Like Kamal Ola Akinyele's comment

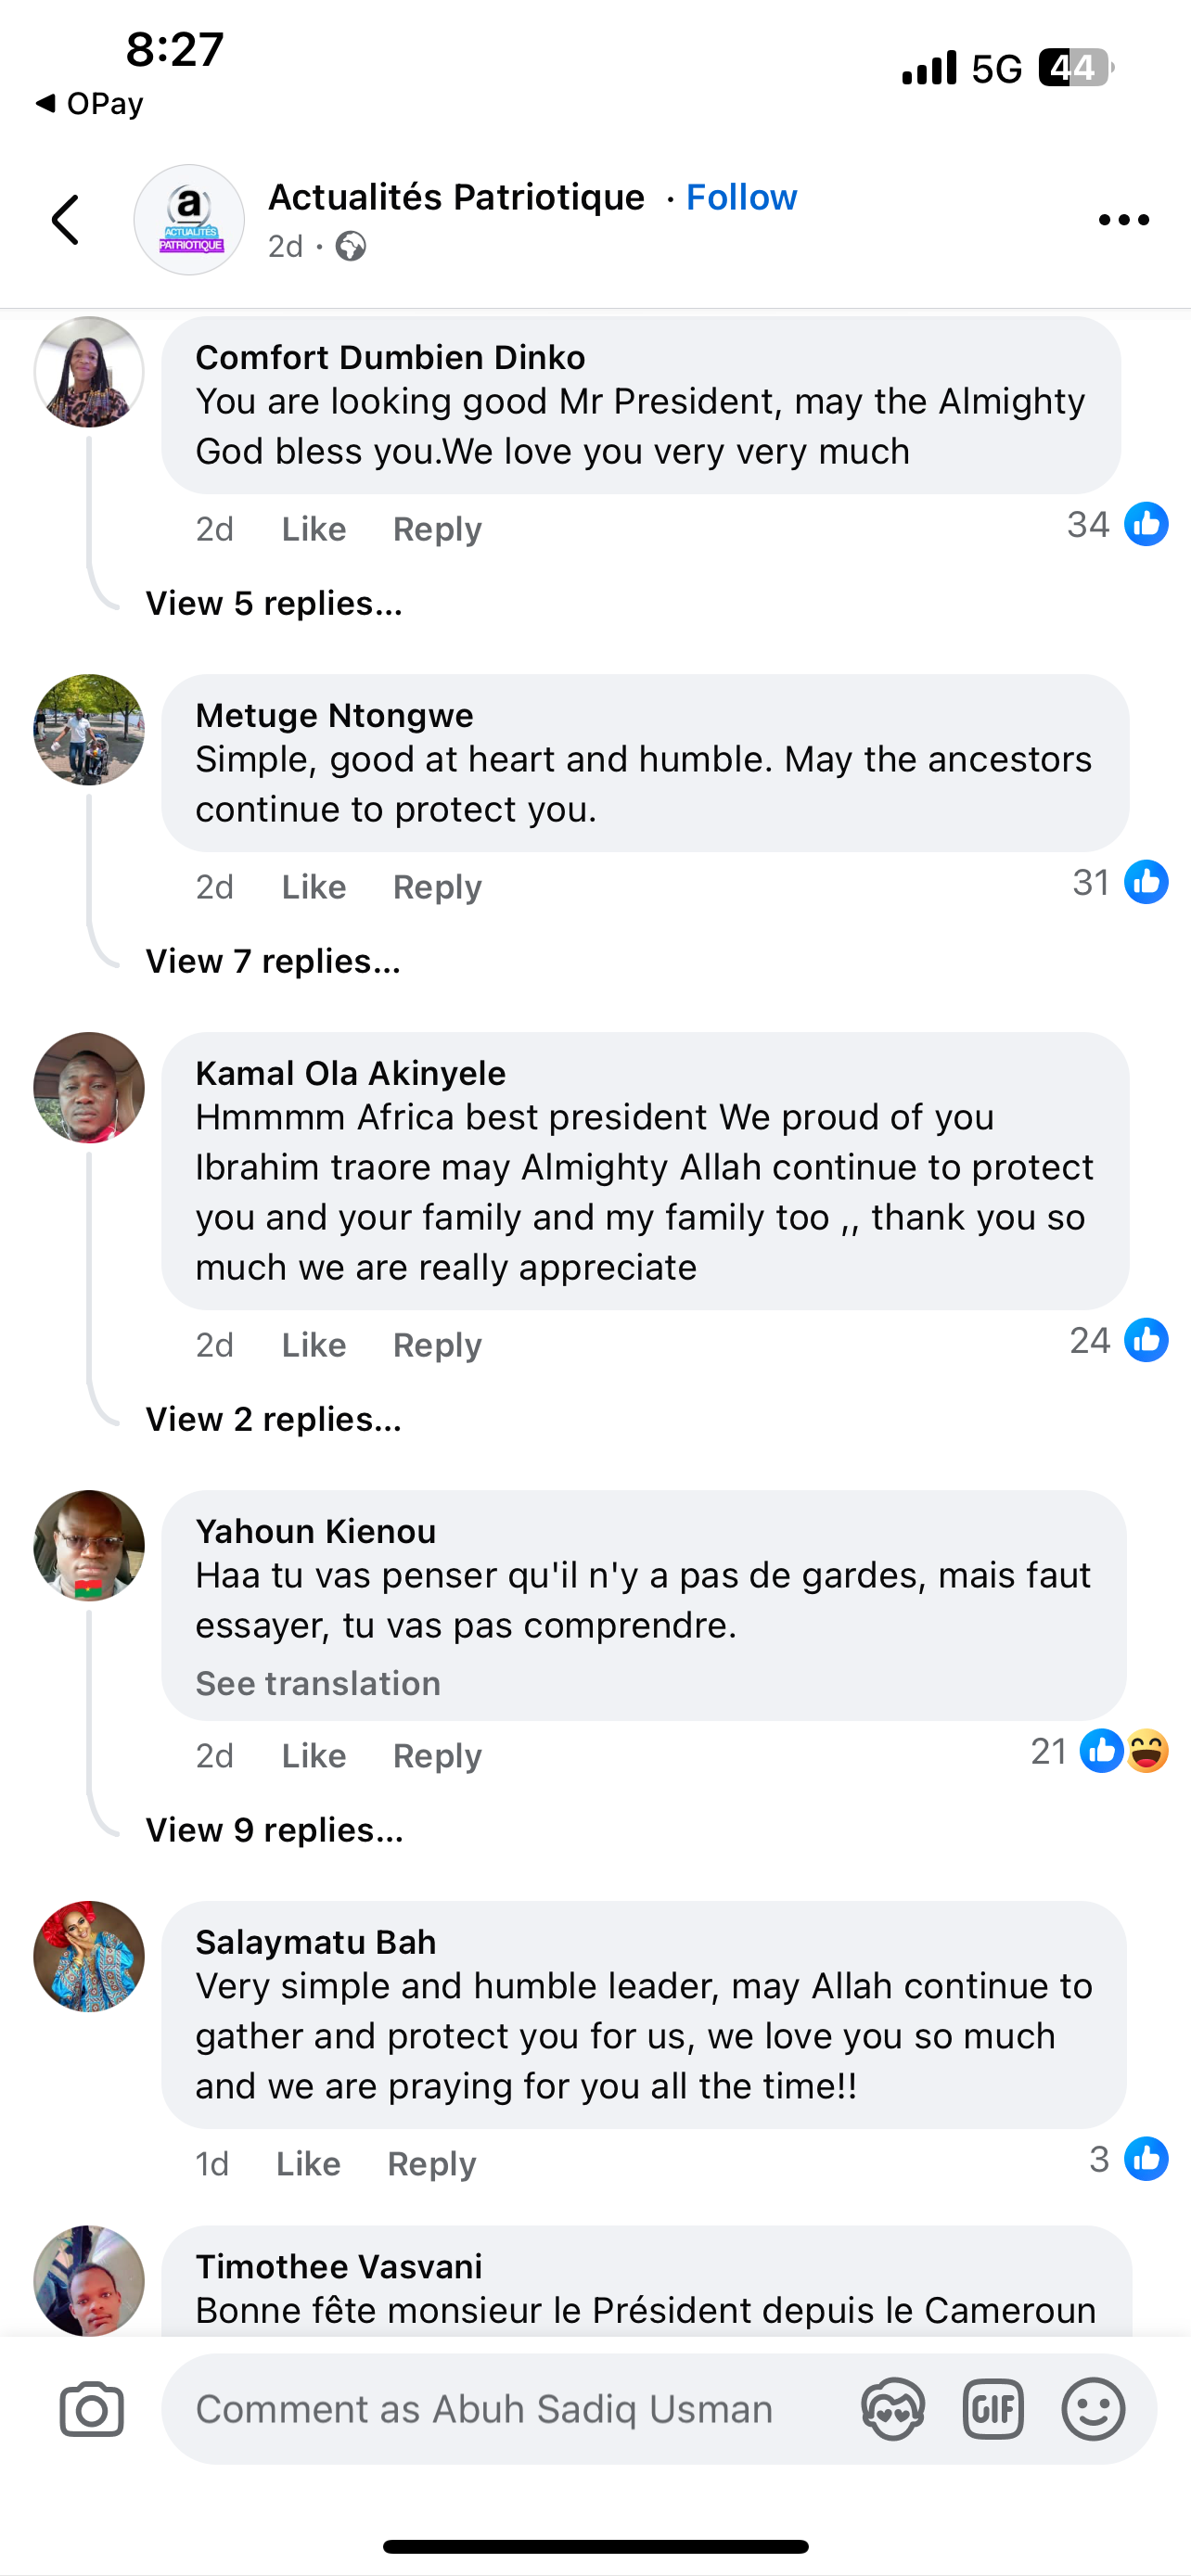pyautogui.click(x=313, y=1345)
